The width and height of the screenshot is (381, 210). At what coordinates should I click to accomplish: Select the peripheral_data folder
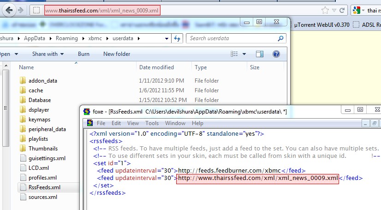(x=47, y=129)
